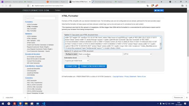Click the Показать все downloads button
The height and width of the screenshot is (106, 189).
(x=178, y=97)
